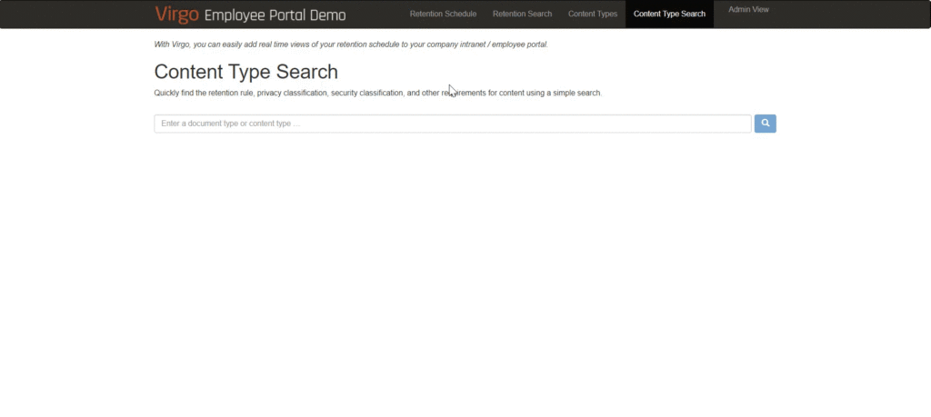
Task: Select the active Content Type Search tab
Action: (x=669, y=15)
